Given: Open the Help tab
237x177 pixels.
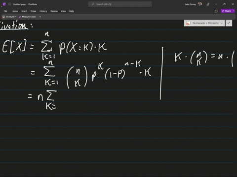Looking at the screenshot, I should (x=72, y=11).
